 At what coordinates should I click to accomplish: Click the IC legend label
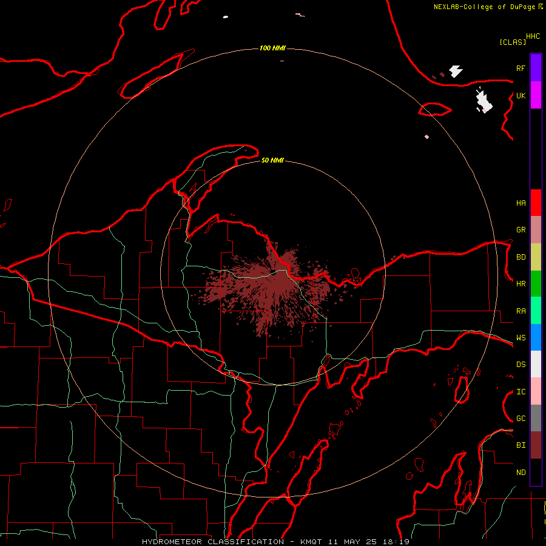[x=521, y=392]
